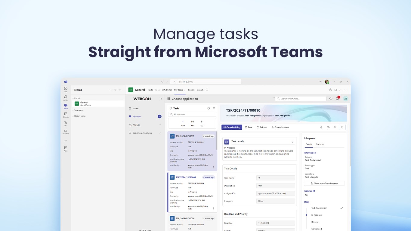
Task: Refresh the Tasks list
Action: tap(209, 108)
